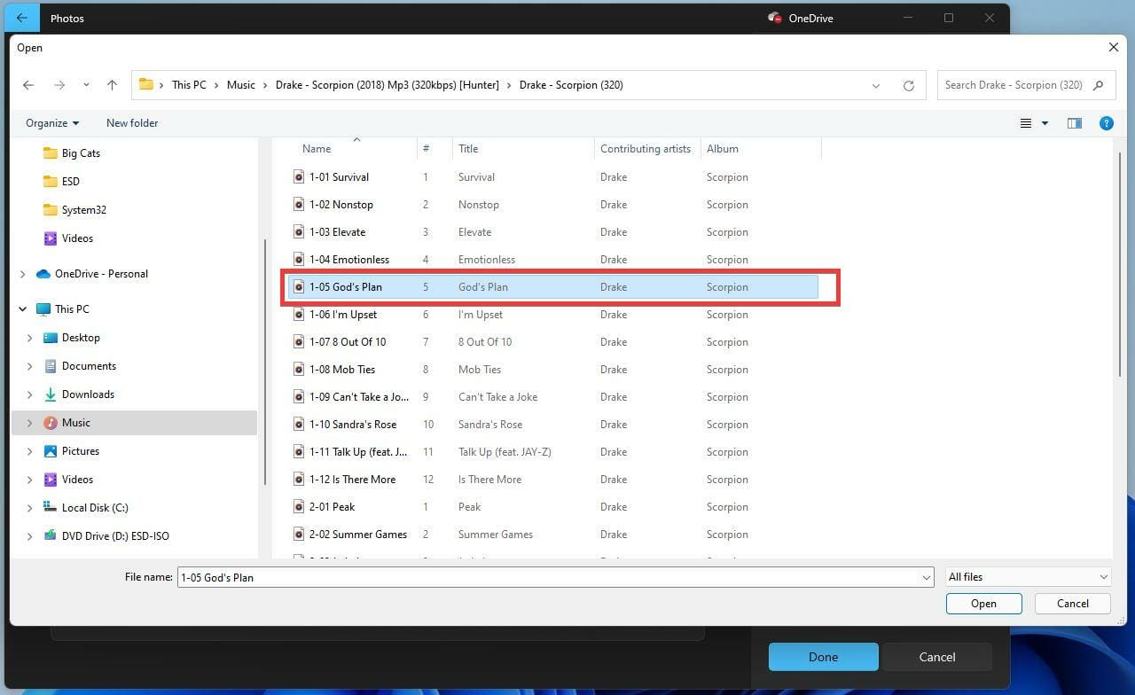1135x695 pixels.
Task: Click the refresh icon in the address bar
Action: (909, 85)
